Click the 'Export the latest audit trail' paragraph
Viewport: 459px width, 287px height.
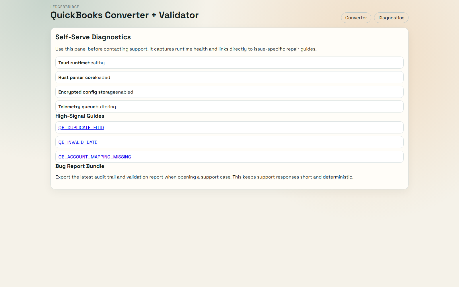(x=204, y=177)
